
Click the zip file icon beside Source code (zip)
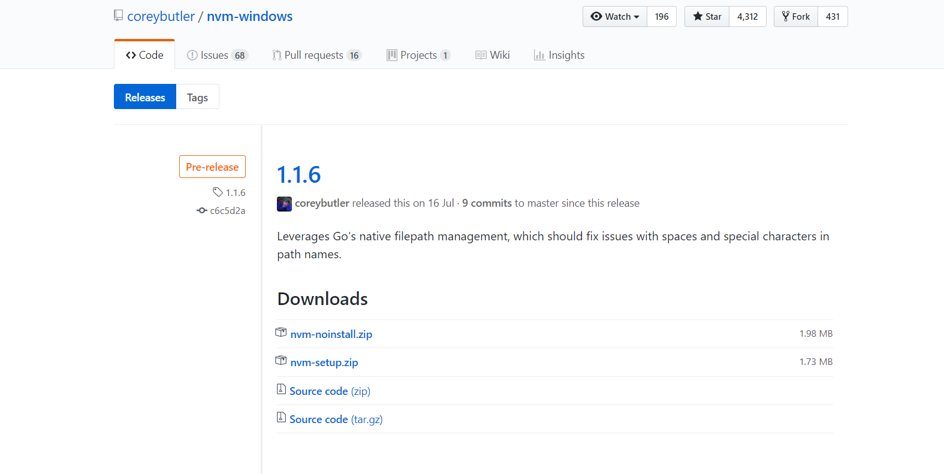[x=281, y=389]
